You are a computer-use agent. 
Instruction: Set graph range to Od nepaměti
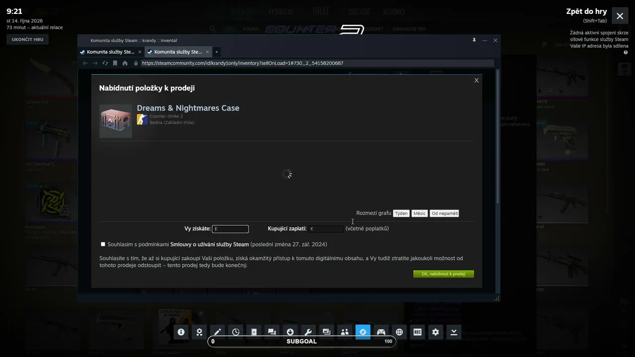444,213
